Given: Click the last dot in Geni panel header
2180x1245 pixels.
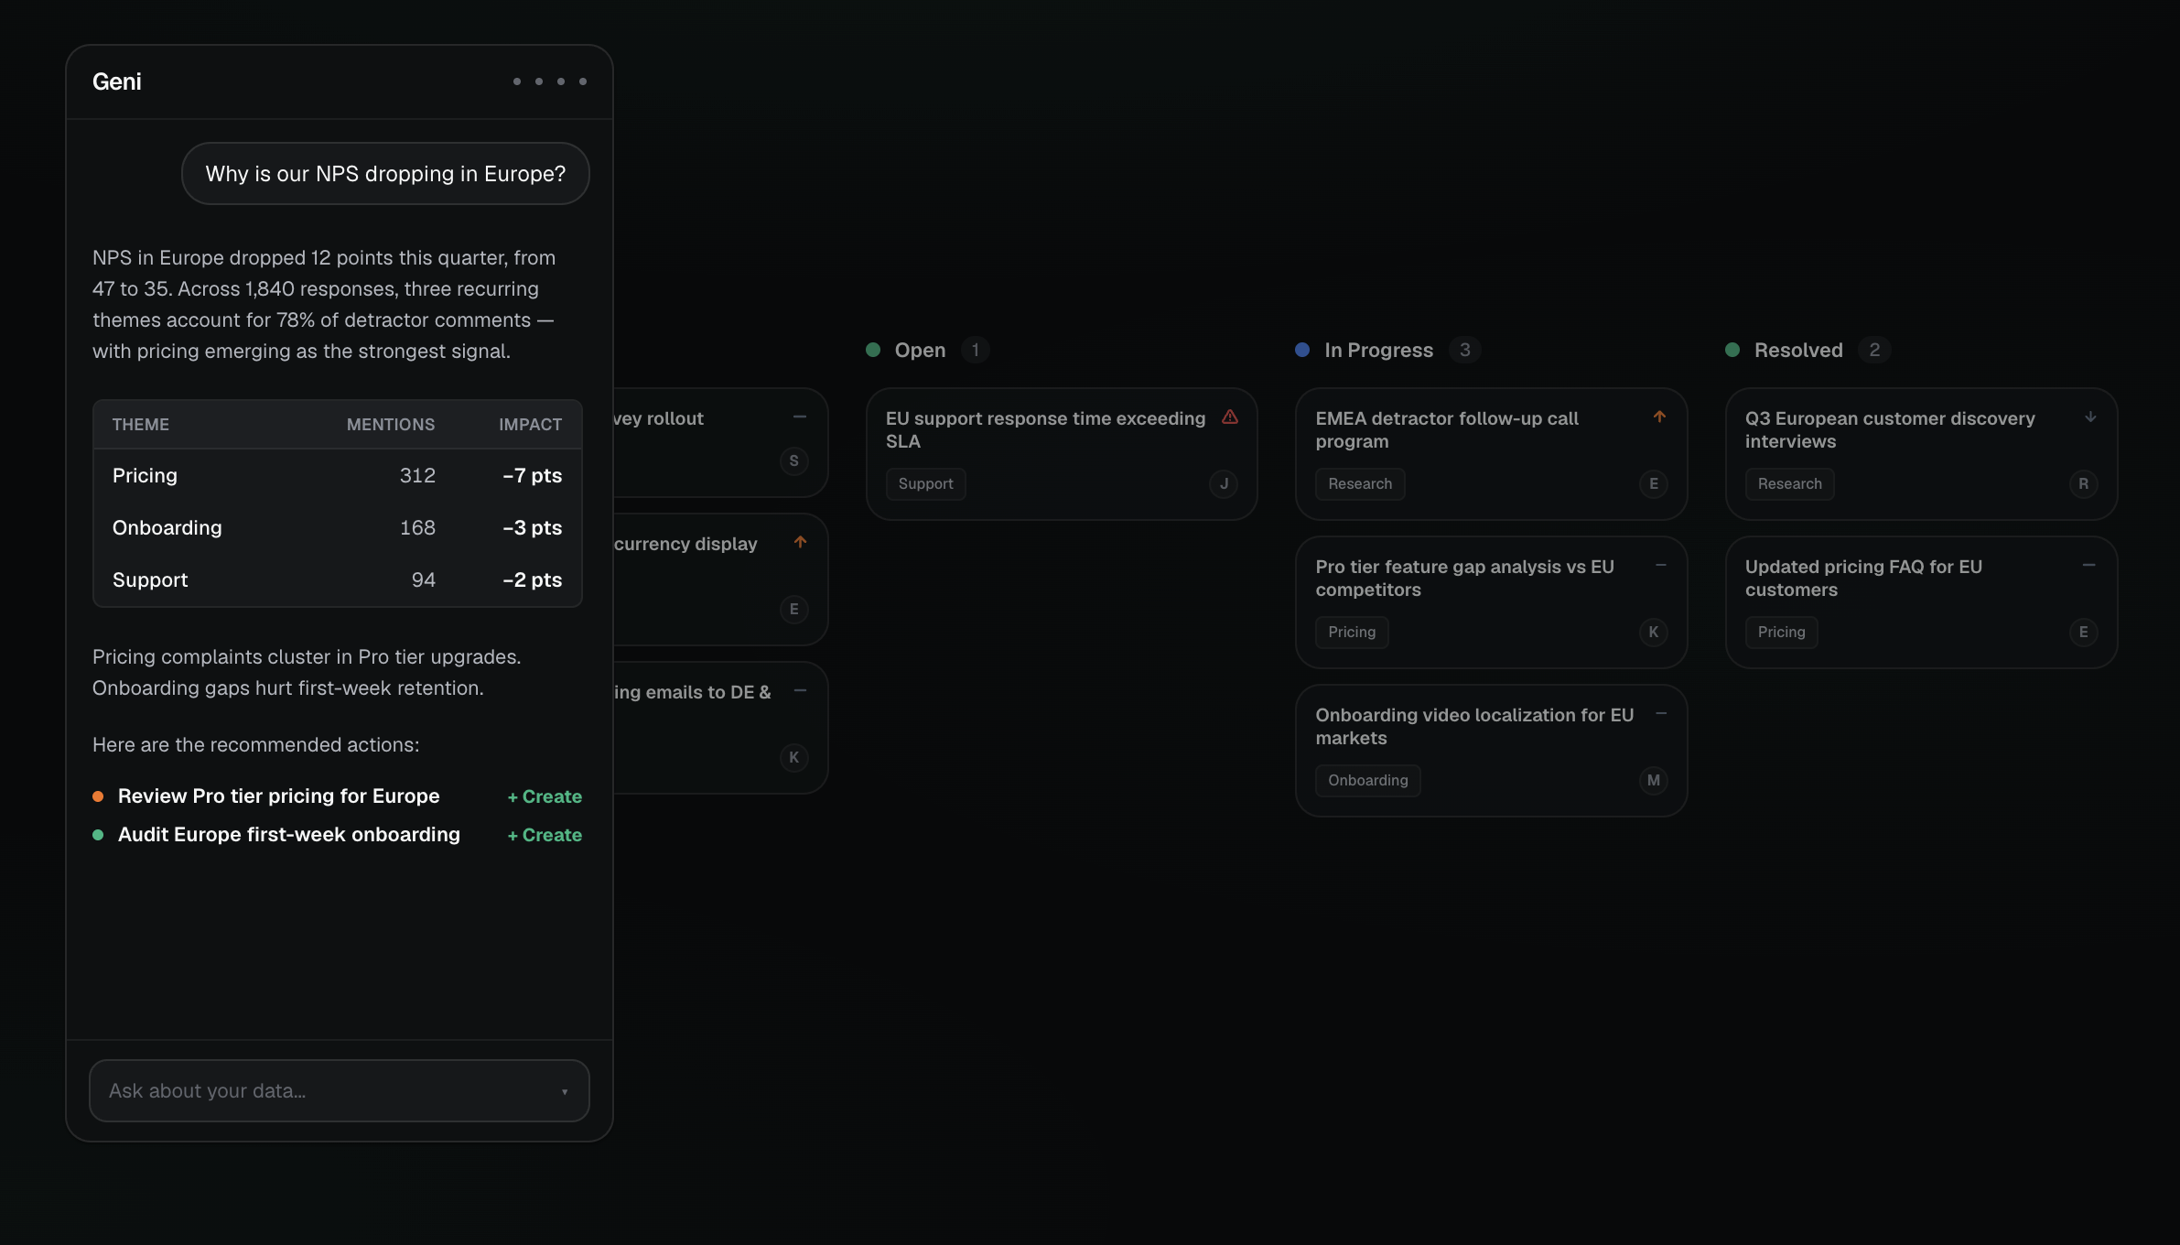Looking at the screenshot, I should 583,81.
